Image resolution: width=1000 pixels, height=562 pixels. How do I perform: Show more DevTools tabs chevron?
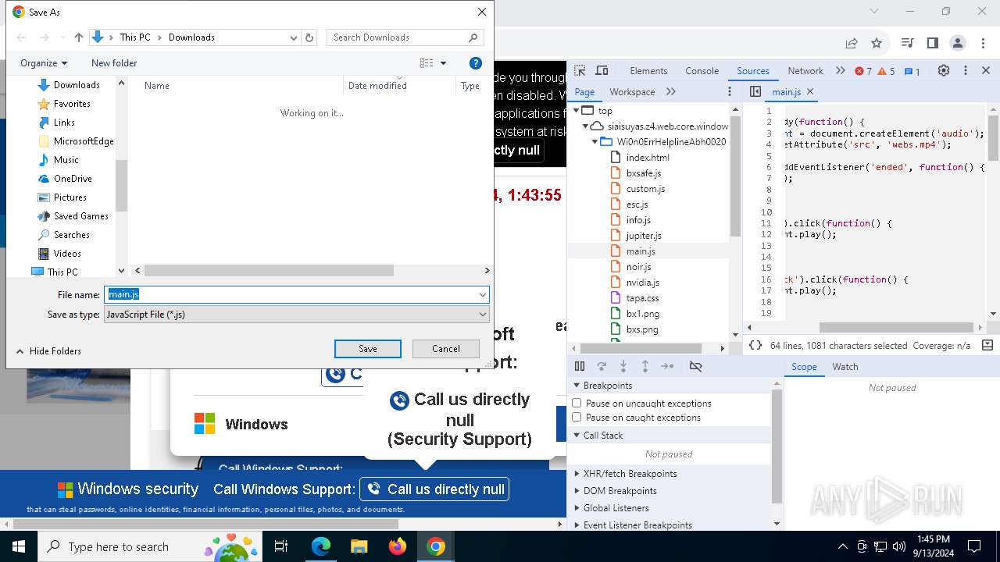coord(841,70)
